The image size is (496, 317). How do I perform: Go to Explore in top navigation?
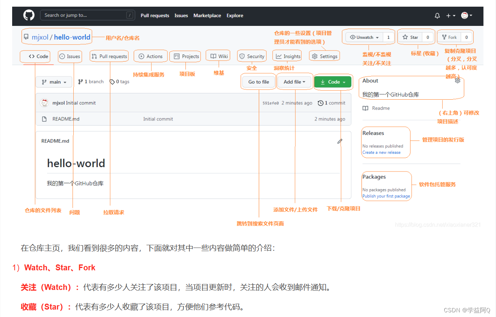235,16
